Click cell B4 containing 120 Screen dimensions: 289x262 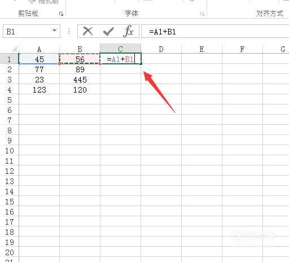coord(80,89)
